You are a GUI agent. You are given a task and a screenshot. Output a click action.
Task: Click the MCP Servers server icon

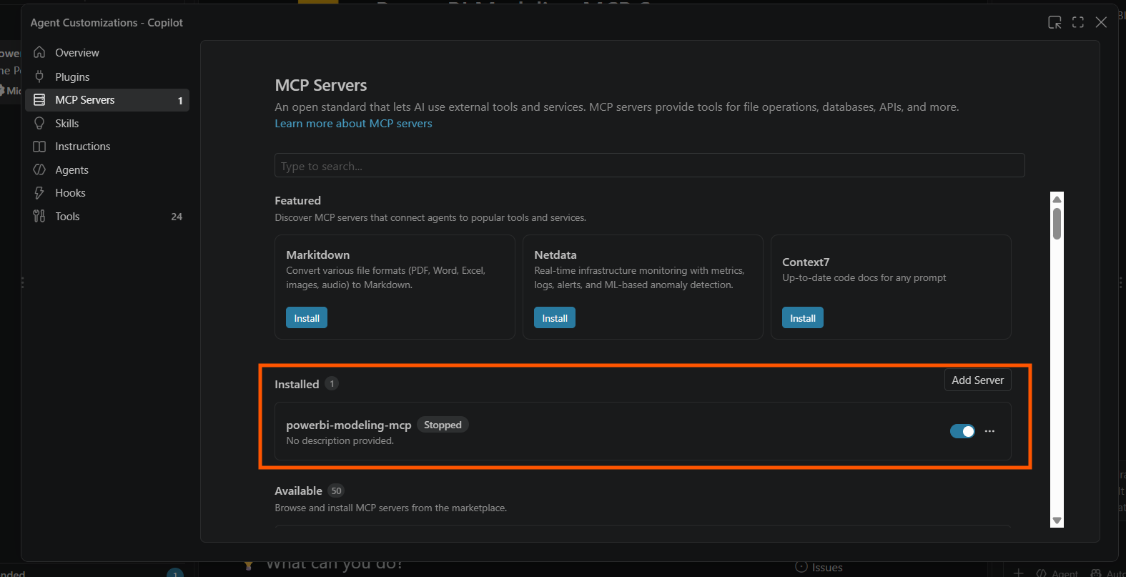pos(39,100)
